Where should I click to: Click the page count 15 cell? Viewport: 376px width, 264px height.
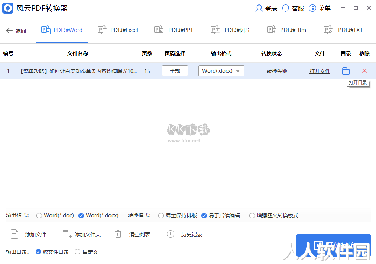pos(147,71)
